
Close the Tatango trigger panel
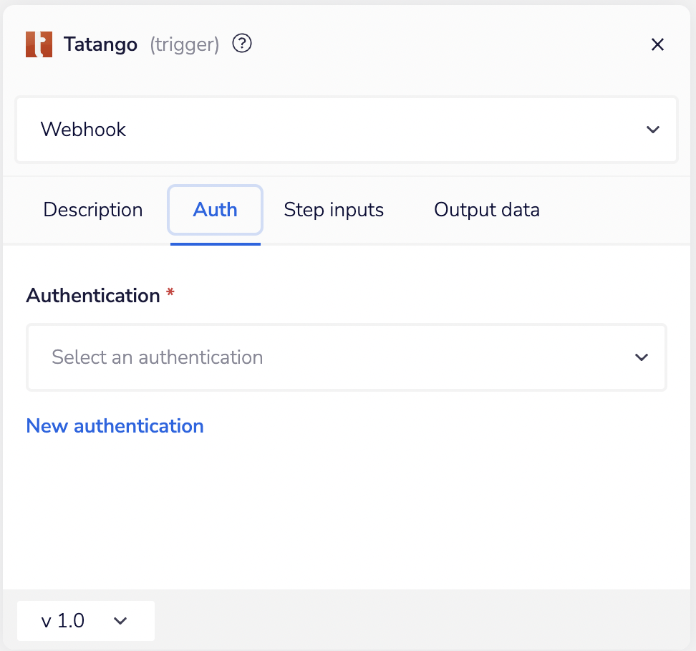coord(657,44)
